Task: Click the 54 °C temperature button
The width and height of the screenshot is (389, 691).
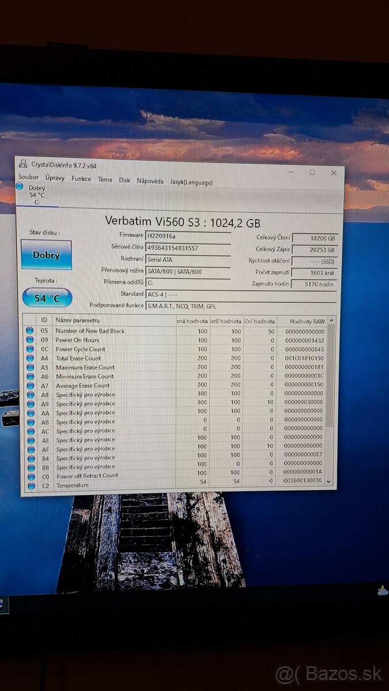Action: click(x=47, y=298)
